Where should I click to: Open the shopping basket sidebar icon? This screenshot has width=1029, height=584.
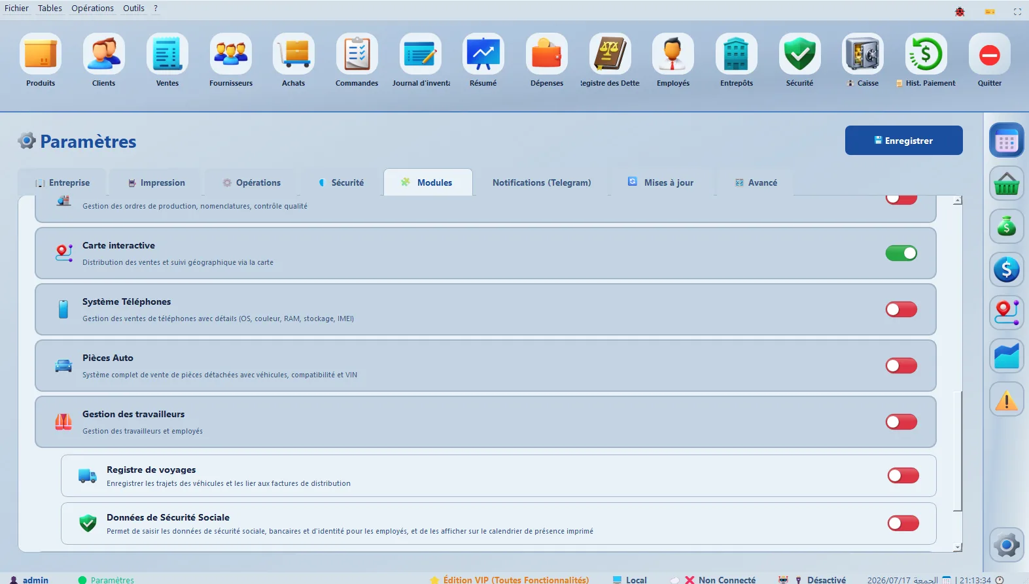point(1007,183)
